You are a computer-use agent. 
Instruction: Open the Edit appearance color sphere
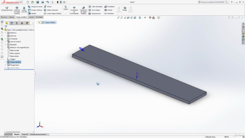tap(150, 18)
